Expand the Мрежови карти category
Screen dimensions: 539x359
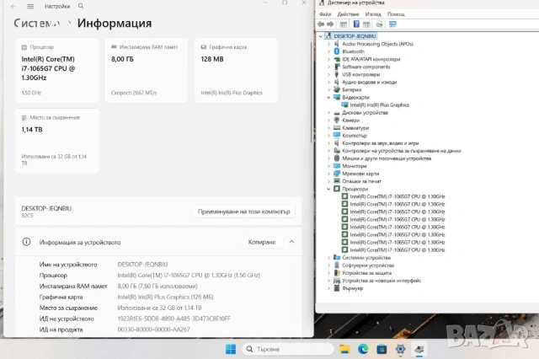[x=328, y=174]
